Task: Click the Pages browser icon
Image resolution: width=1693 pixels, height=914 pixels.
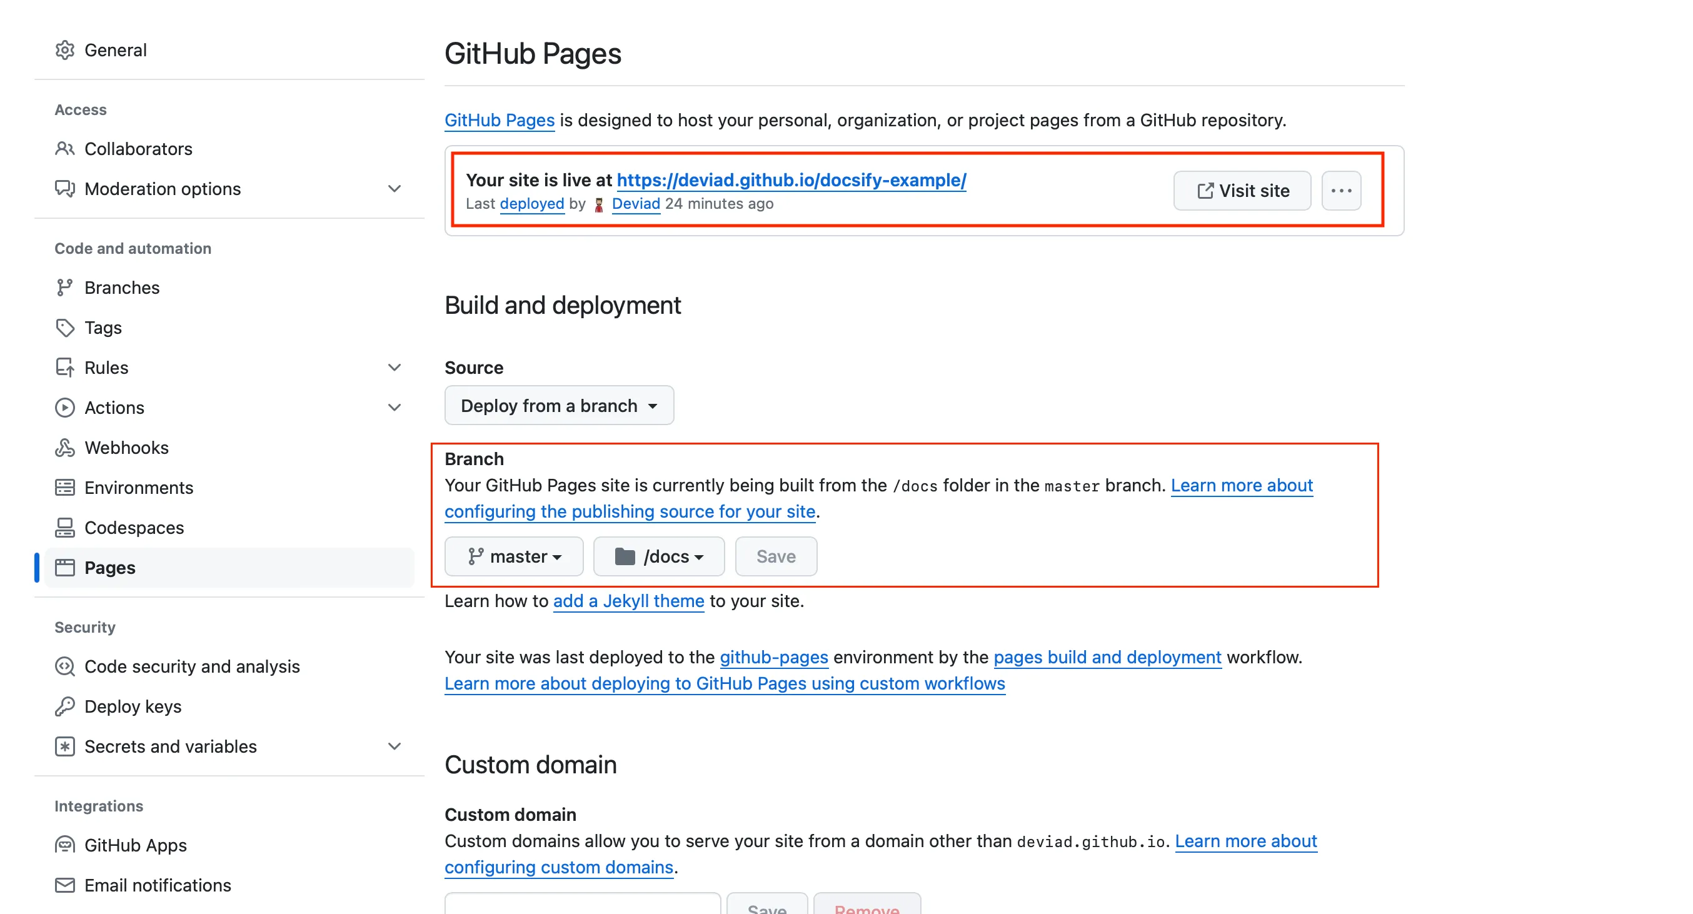Action: (64, 568)
